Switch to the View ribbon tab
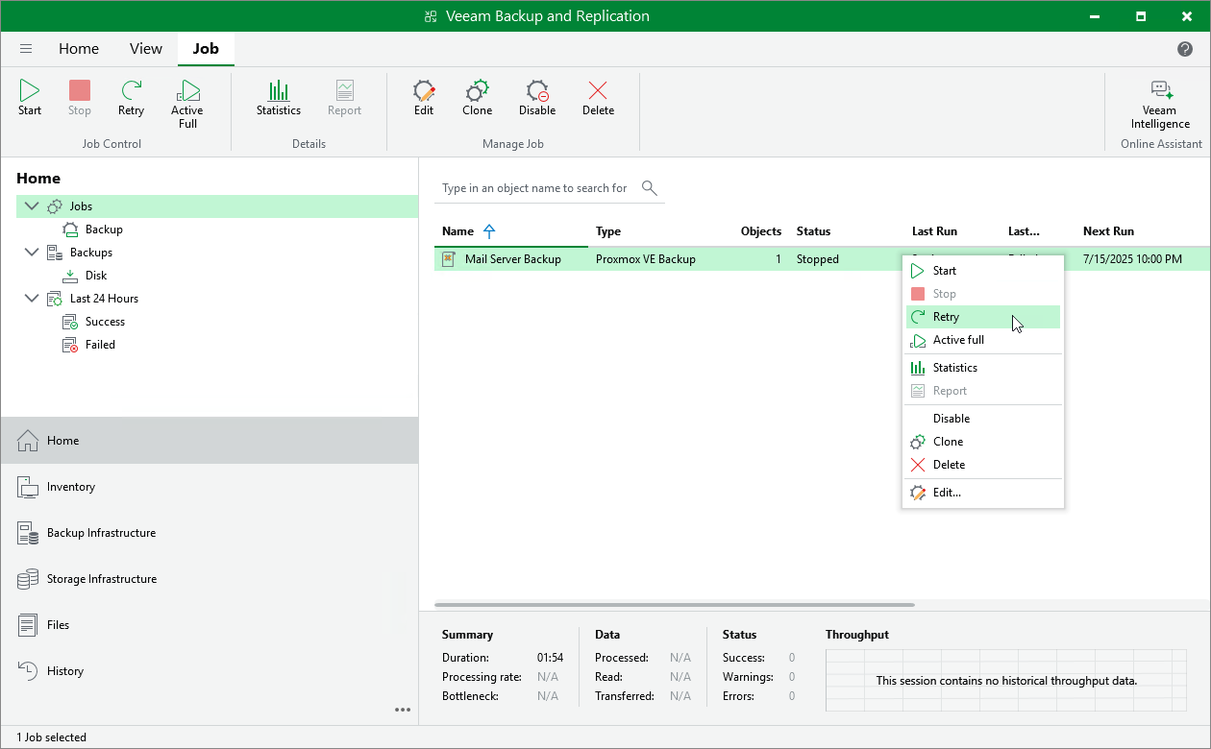This screenshot has height=749, width=1211. pos(146,49)
